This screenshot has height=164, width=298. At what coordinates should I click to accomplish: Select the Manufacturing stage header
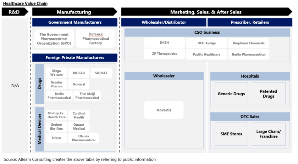point(74,12)
